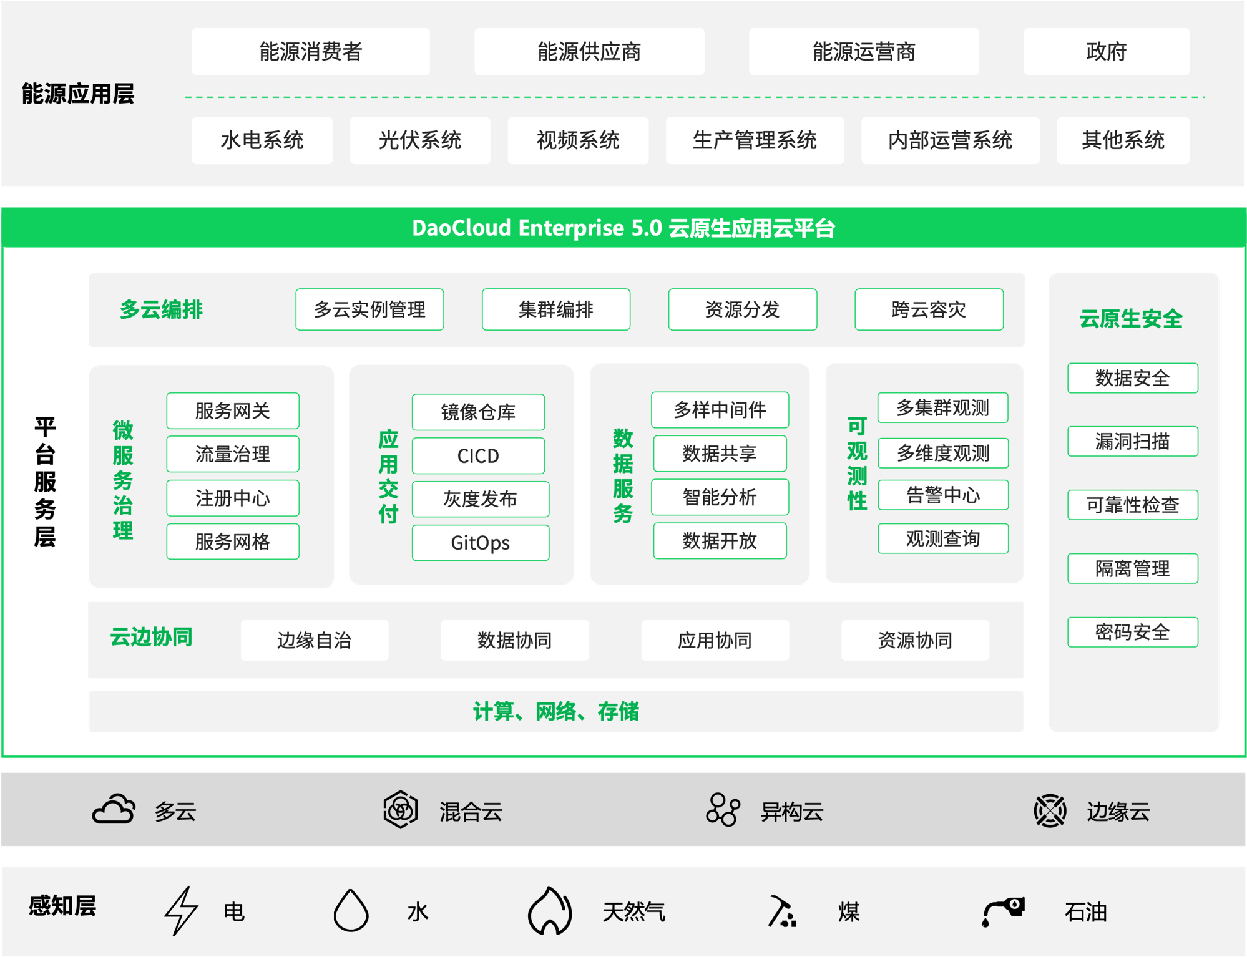Image resolution: width=1247 pixels, height=957 pixels.
Task: Click the 生产管理系统 box
Action: tap(755, 140)
